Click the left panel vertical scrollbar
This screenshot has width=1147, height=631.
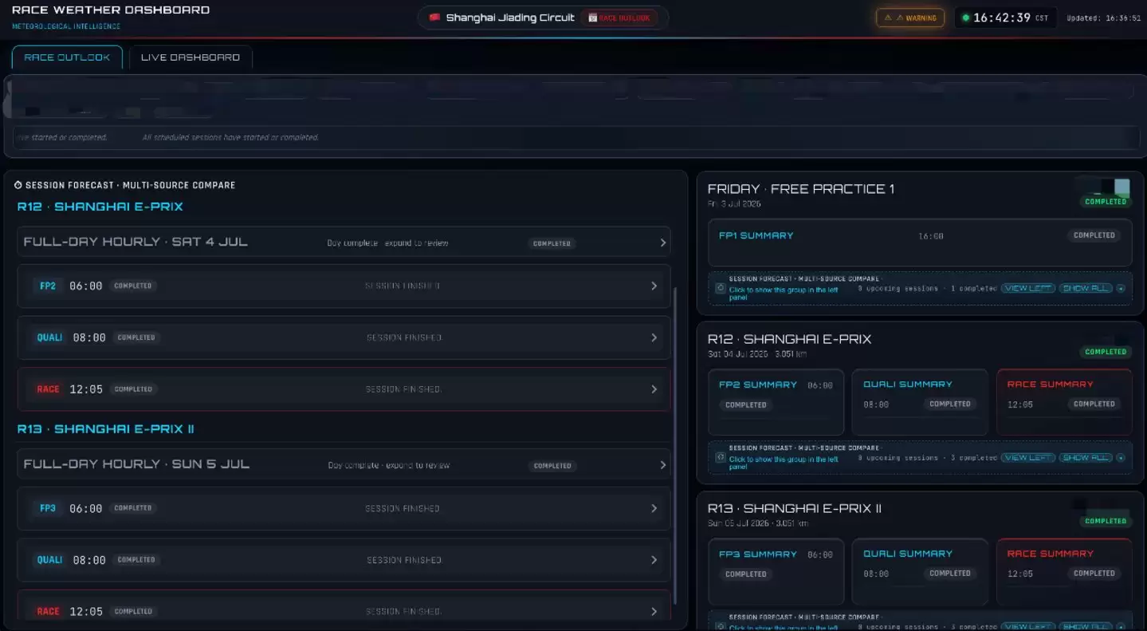(x=676, y=447)
